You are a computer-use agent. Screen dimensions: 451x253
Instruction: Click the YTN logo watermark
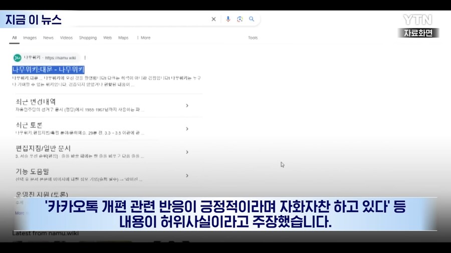pyautogui.click(x=417, y=19)
